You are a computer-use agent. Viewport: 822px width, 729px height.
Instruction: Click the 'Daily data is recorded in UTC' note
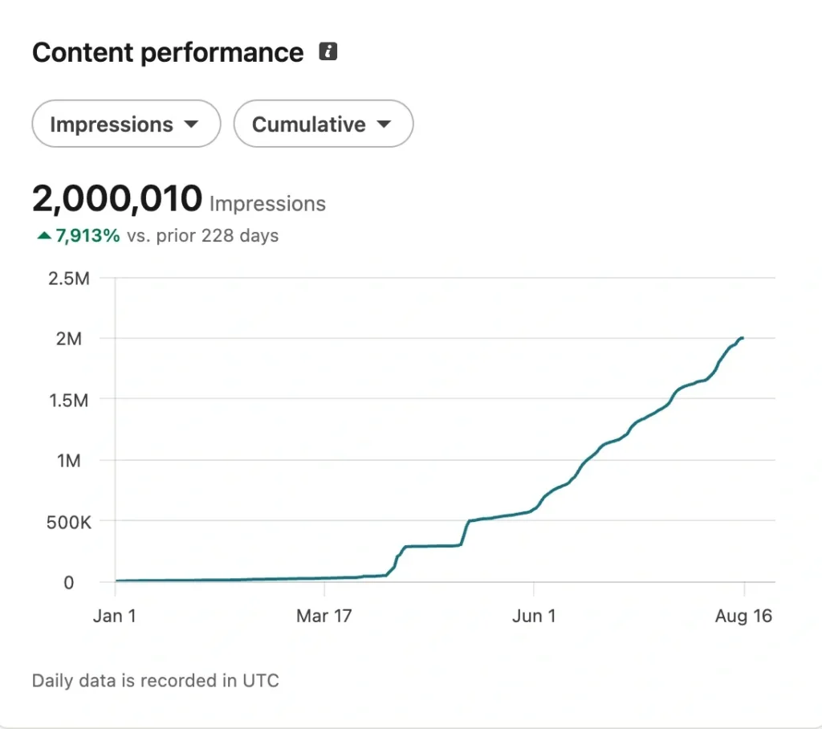156,681
